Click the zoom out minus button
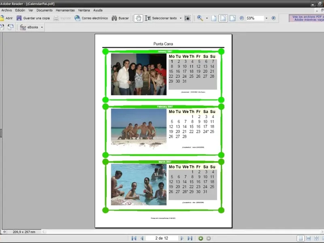324x243 pixels. coord(242,18)
